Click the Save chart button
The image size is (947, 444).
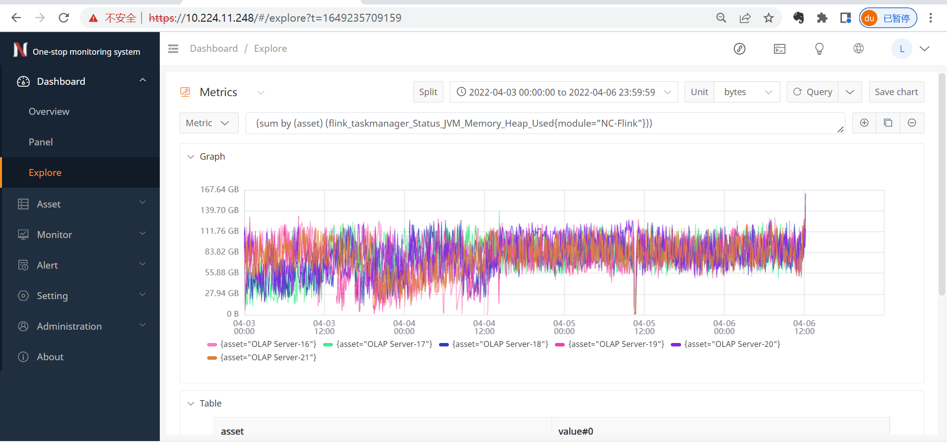click(896, 92)
